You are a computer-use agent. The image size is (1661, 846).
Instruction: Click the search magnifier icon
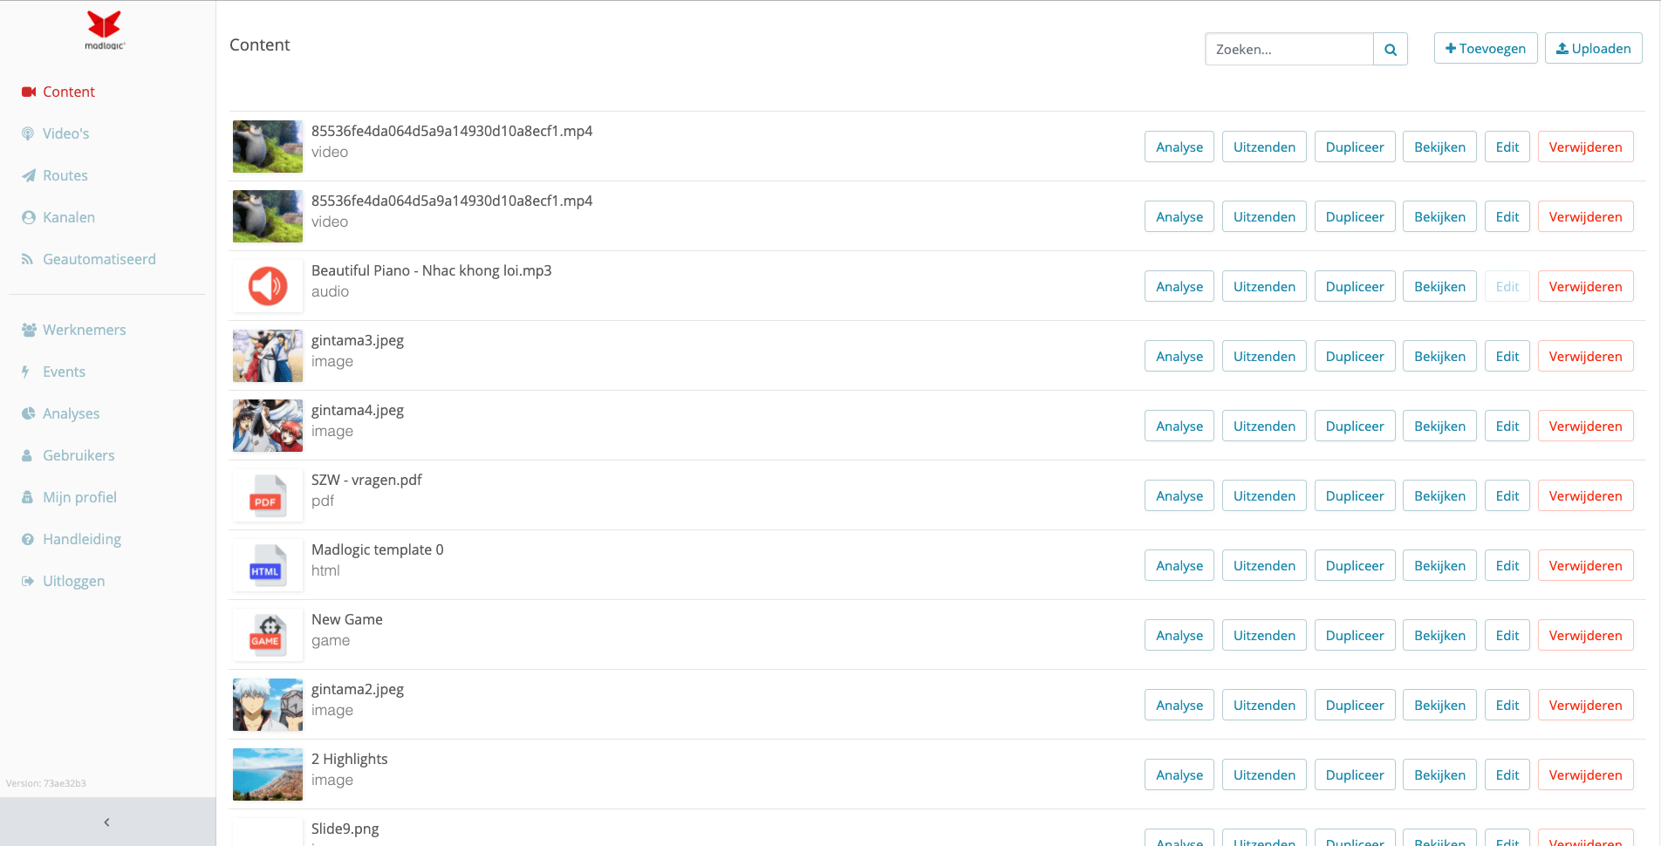pyautogui.click(x=1391, y=49)
